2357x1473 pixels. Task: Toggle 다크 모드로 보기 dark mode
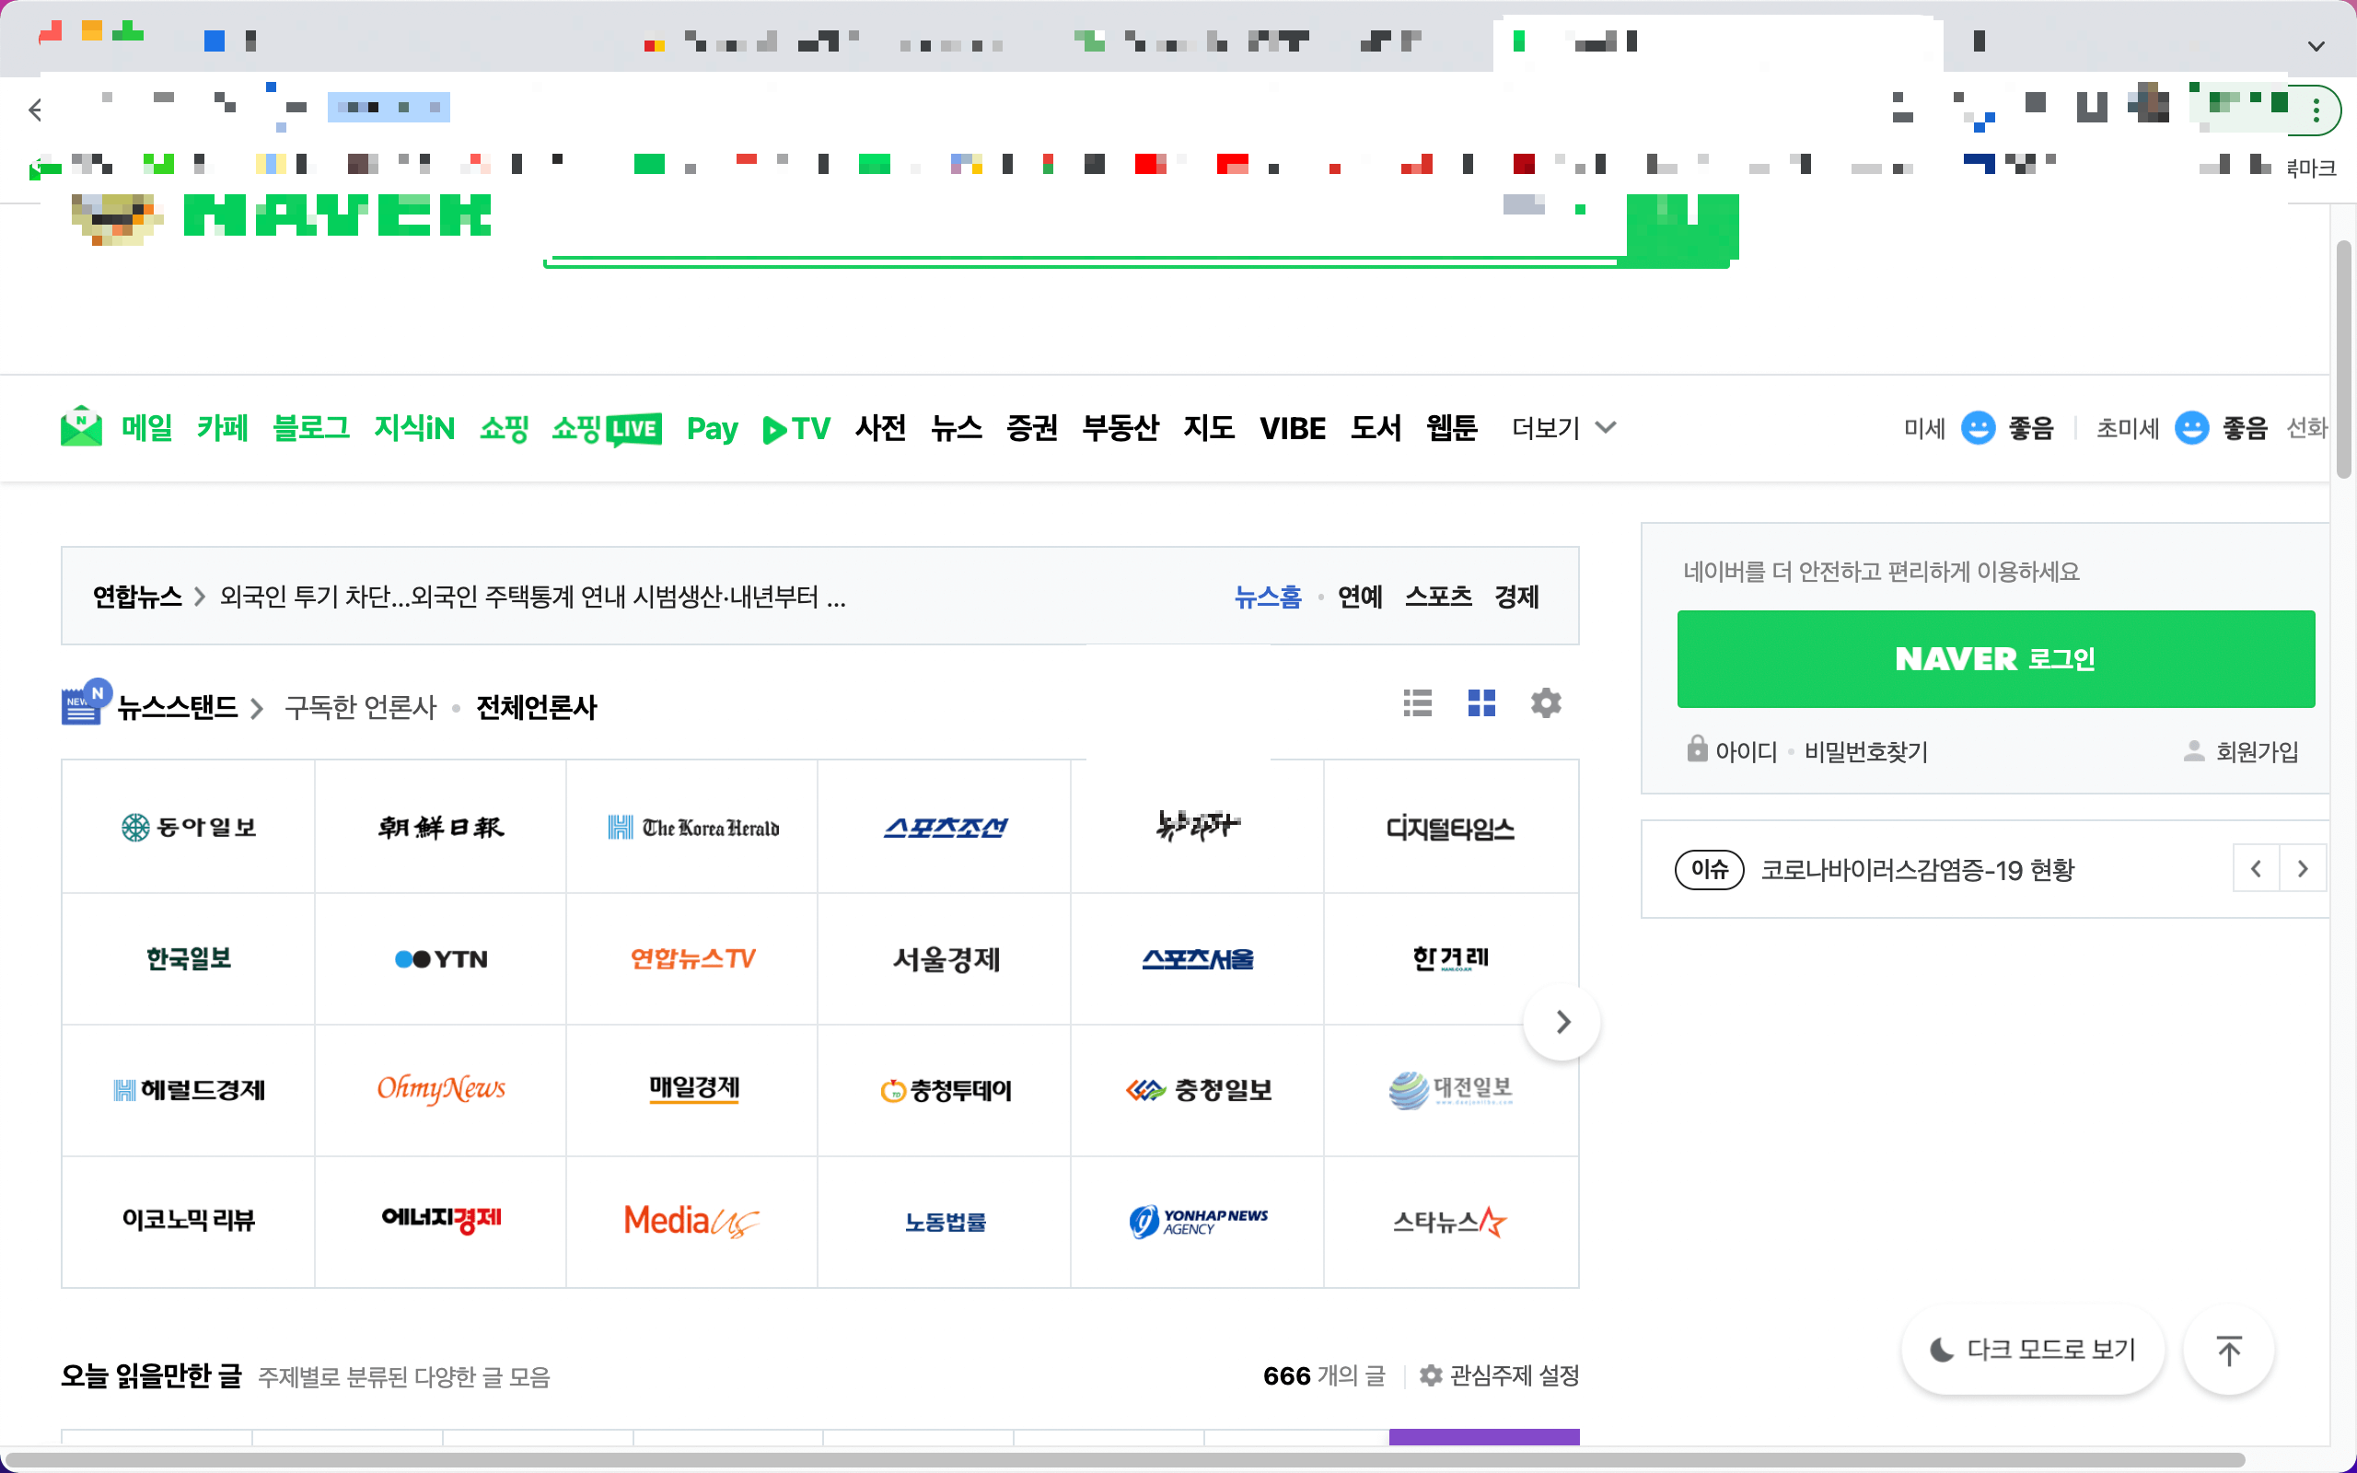click(2033, 1351)
